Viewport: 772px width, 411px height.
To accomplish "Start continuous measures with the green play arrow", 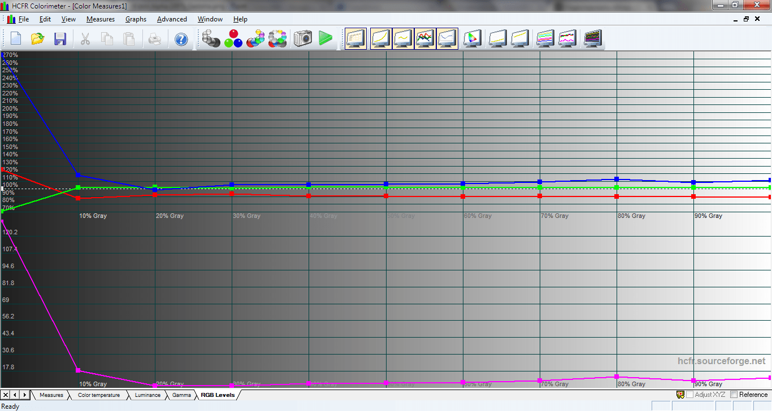I will tap(325, 39).
